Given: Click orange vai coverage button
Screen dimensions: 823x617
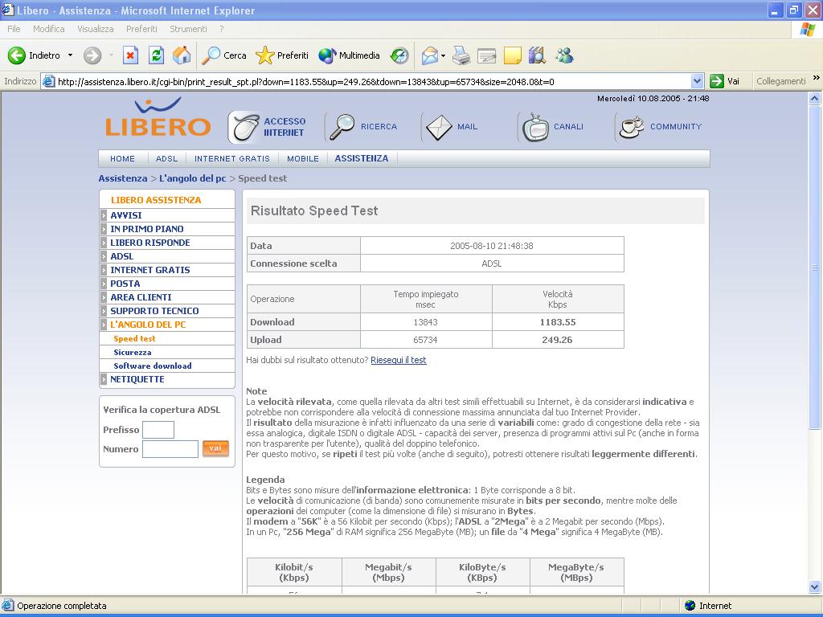Looking at the screenshot, I should click(215, 448).
